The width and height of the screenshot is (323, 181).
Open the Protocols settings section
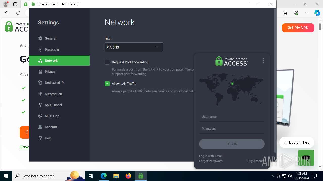pos(59,50)
